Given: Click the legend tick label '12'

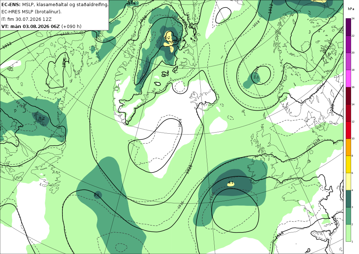Looking at the screenshot, I should tap(353, 121).
